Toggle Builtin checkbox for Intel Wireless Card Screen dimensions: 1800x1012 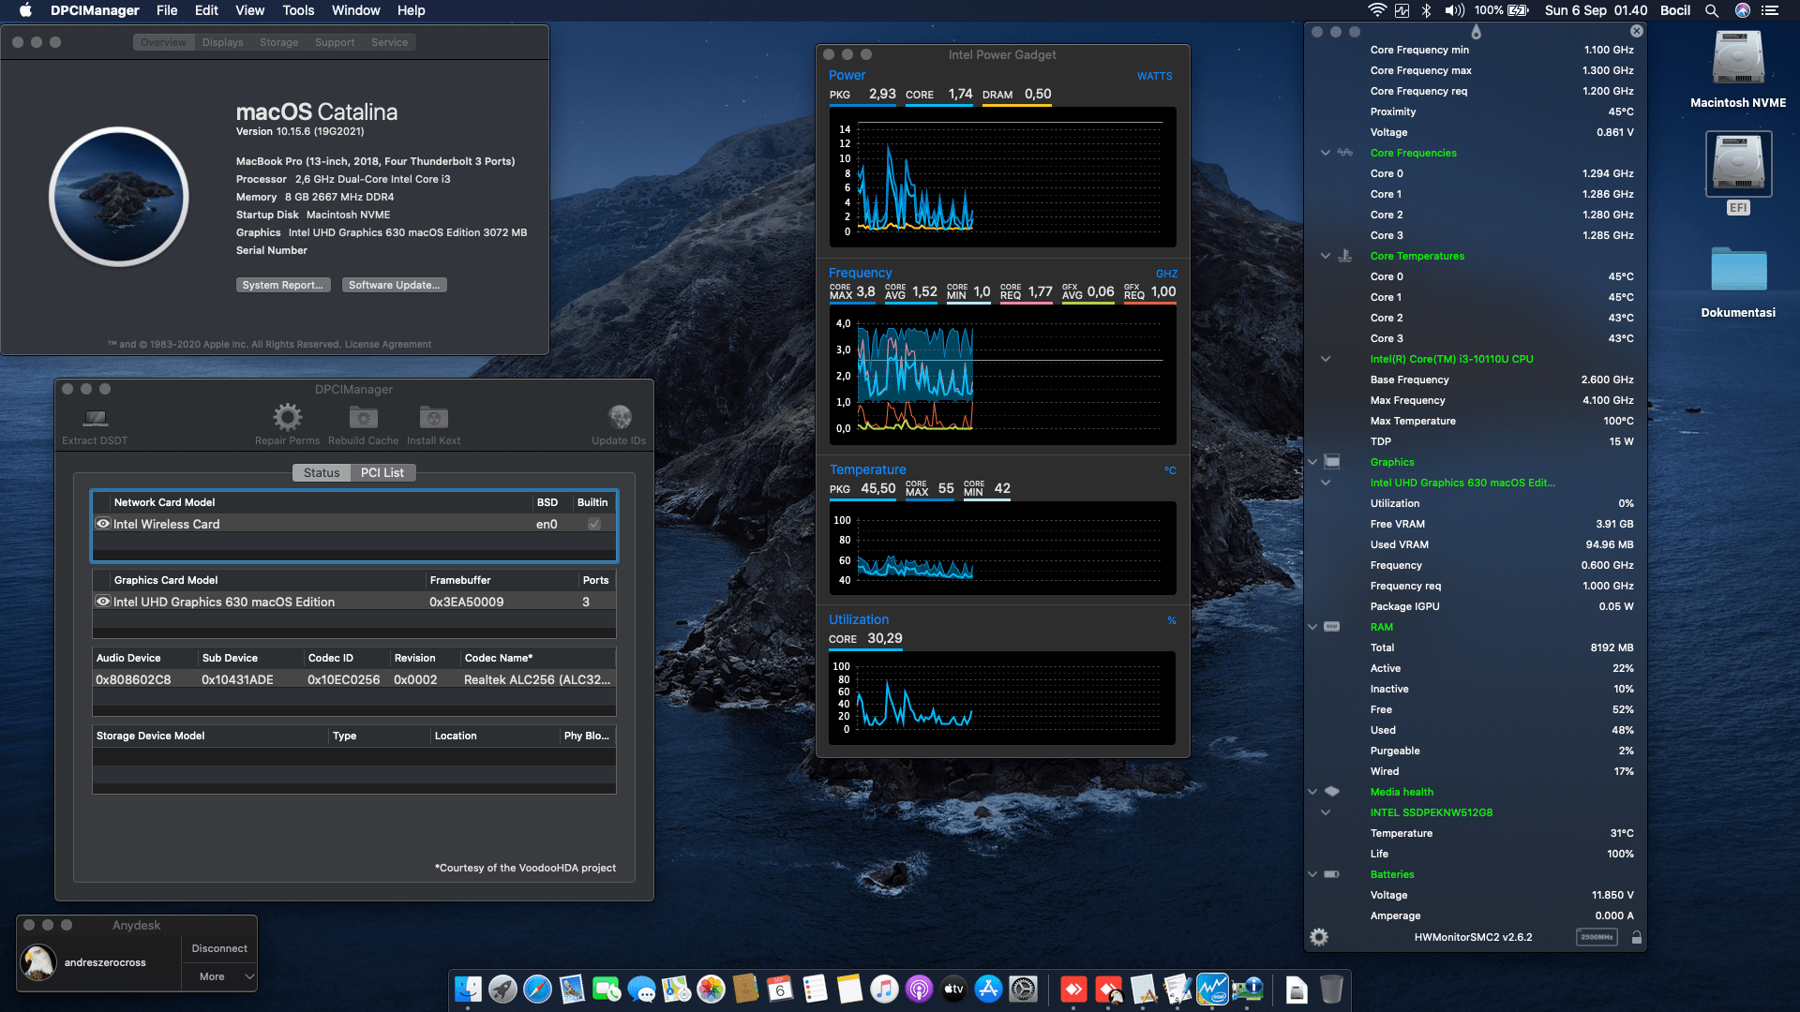(x=593, y=524)
